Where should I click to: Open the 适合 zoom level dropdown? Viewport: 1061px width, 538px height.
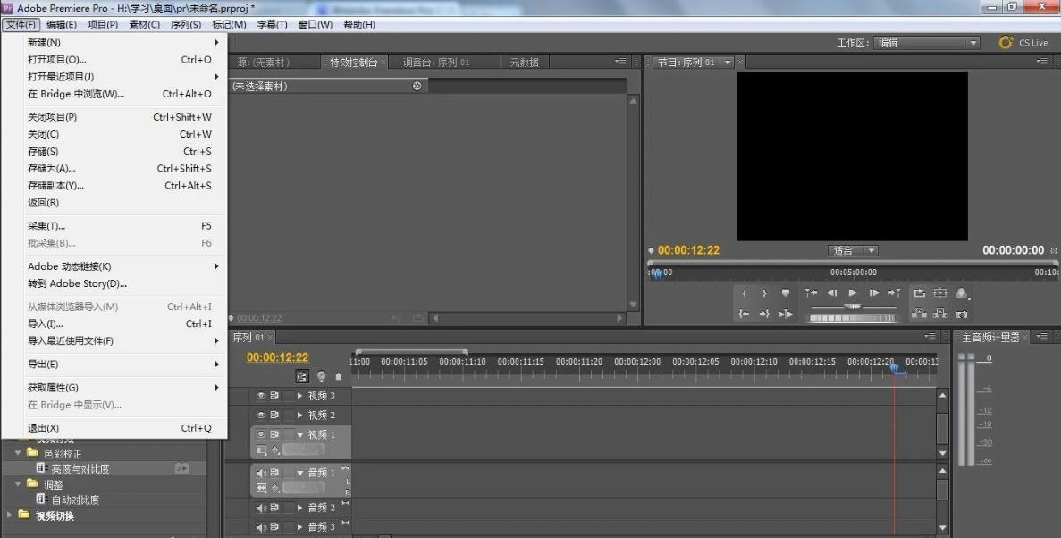click(853, 251)
